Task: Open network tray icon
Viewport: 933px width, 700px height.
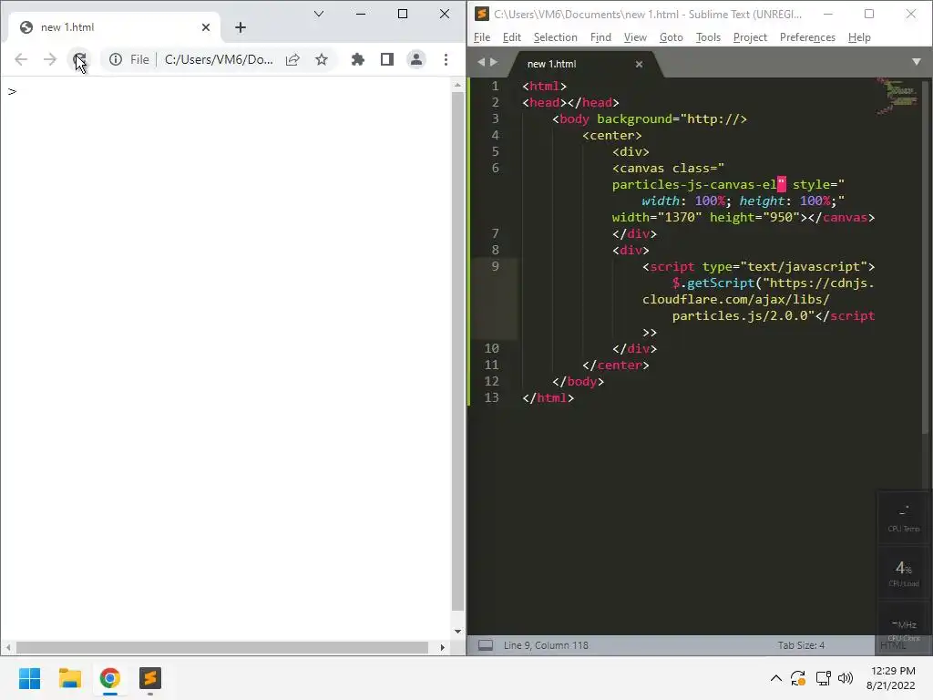Action: click(x=823, y=678)
